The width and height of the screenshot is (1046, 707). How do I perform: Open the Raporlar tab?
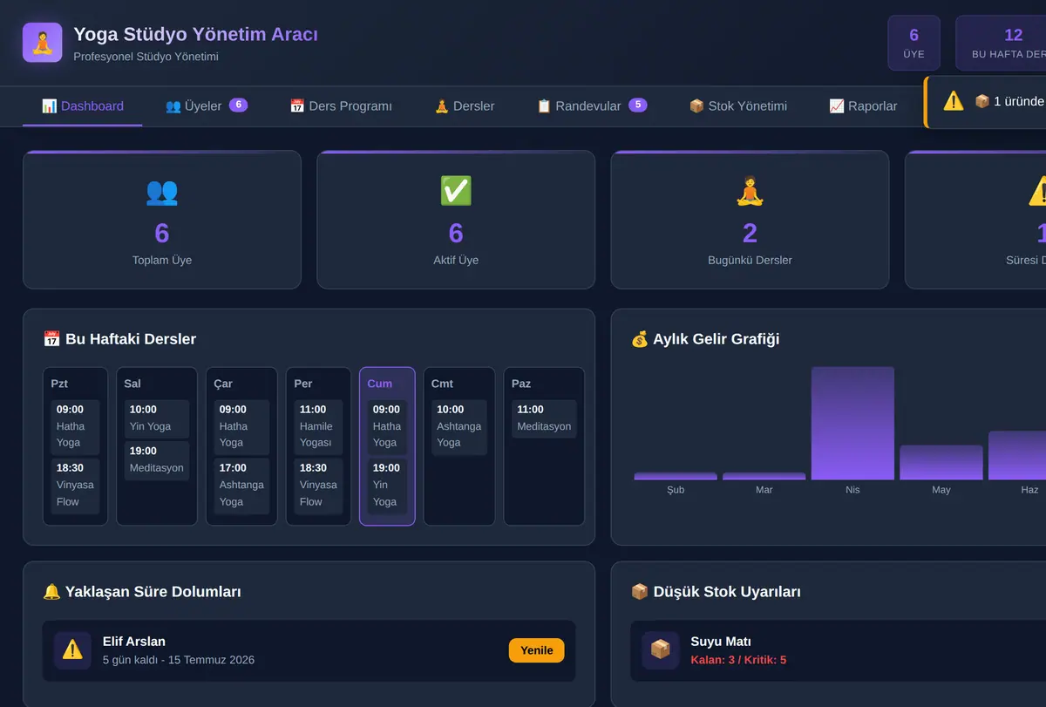pos(863,106)
